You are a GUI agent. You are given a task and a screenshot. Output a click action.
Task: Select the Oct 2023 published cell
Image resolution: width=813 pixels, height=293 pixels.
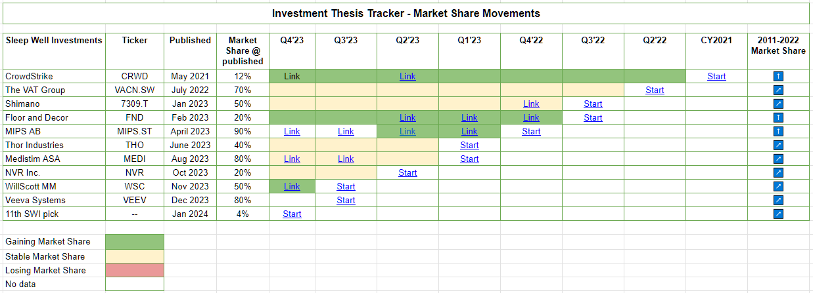[x=190, y=172]
